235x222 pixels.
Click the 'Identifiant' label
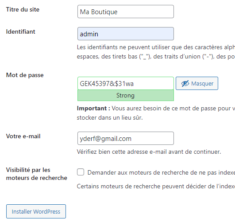(x=20, y=31)
